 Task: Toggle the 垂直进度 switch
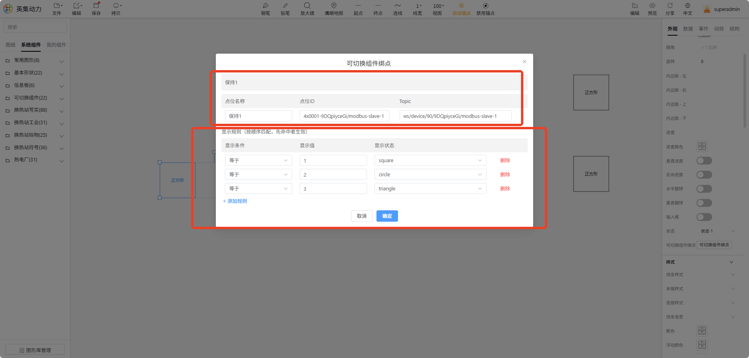[x=704, y=161]
